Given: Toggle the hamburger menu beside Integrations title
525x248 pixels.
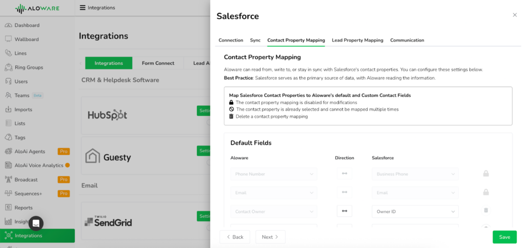Looking at the screenshot, I should (x=83, y=8).
